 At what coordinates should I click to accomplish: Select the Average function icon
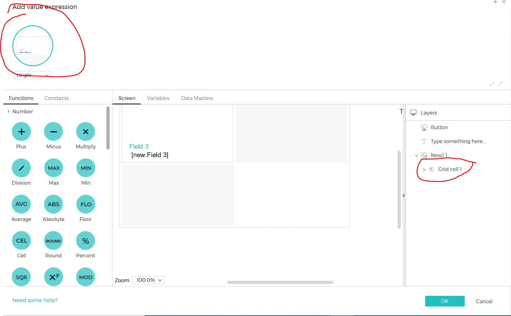[21, 204]
